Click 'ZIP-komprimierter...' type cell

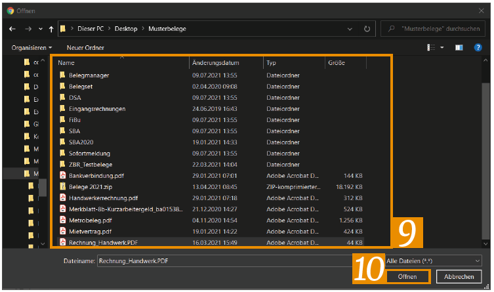pyautogui.click(x=293, y=187)
